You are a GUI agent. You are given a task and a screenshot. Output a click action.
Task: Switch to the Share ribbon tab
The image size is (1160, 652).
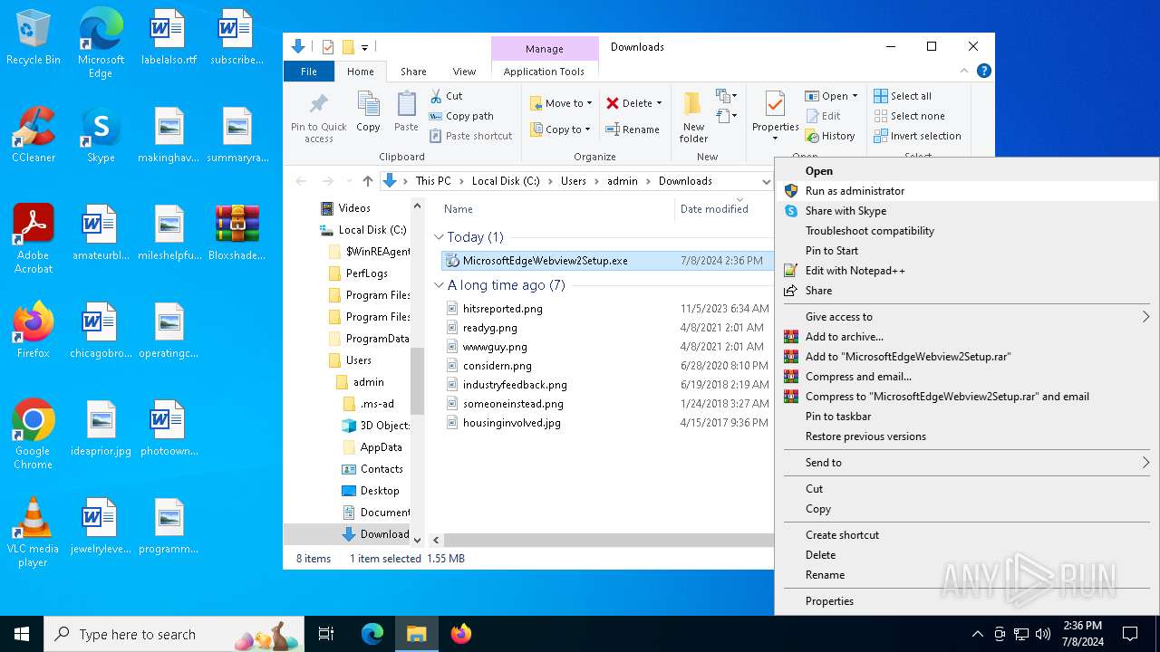[413, 72]
